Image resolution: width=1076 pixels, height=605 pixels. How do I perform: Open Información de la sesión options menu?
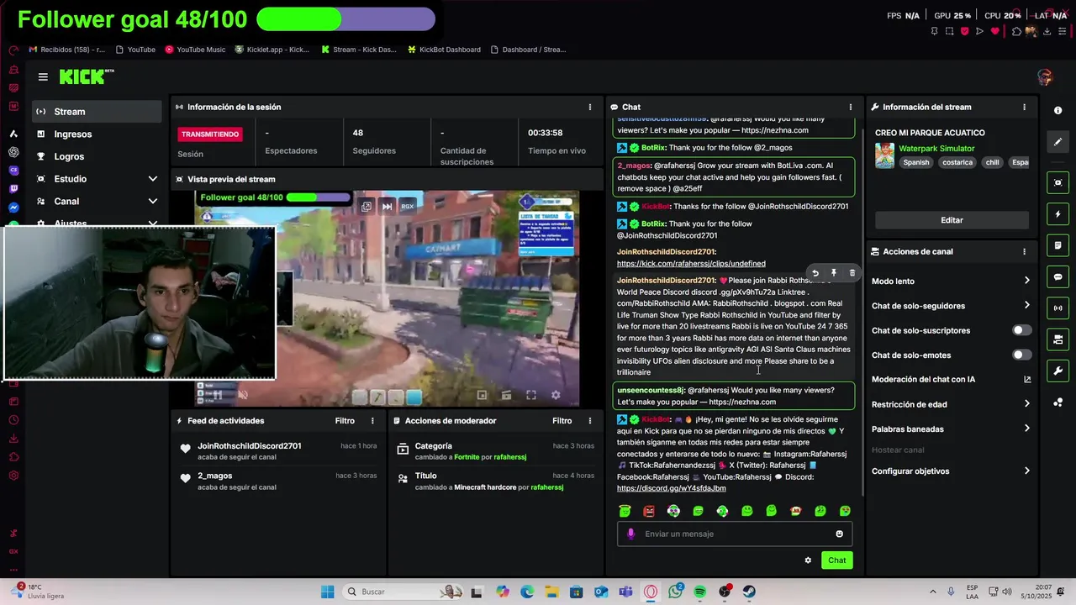point(589,107)
